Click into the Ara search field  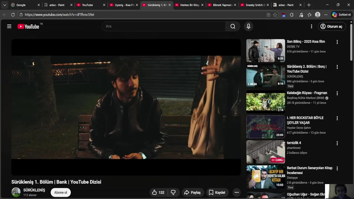164,26
